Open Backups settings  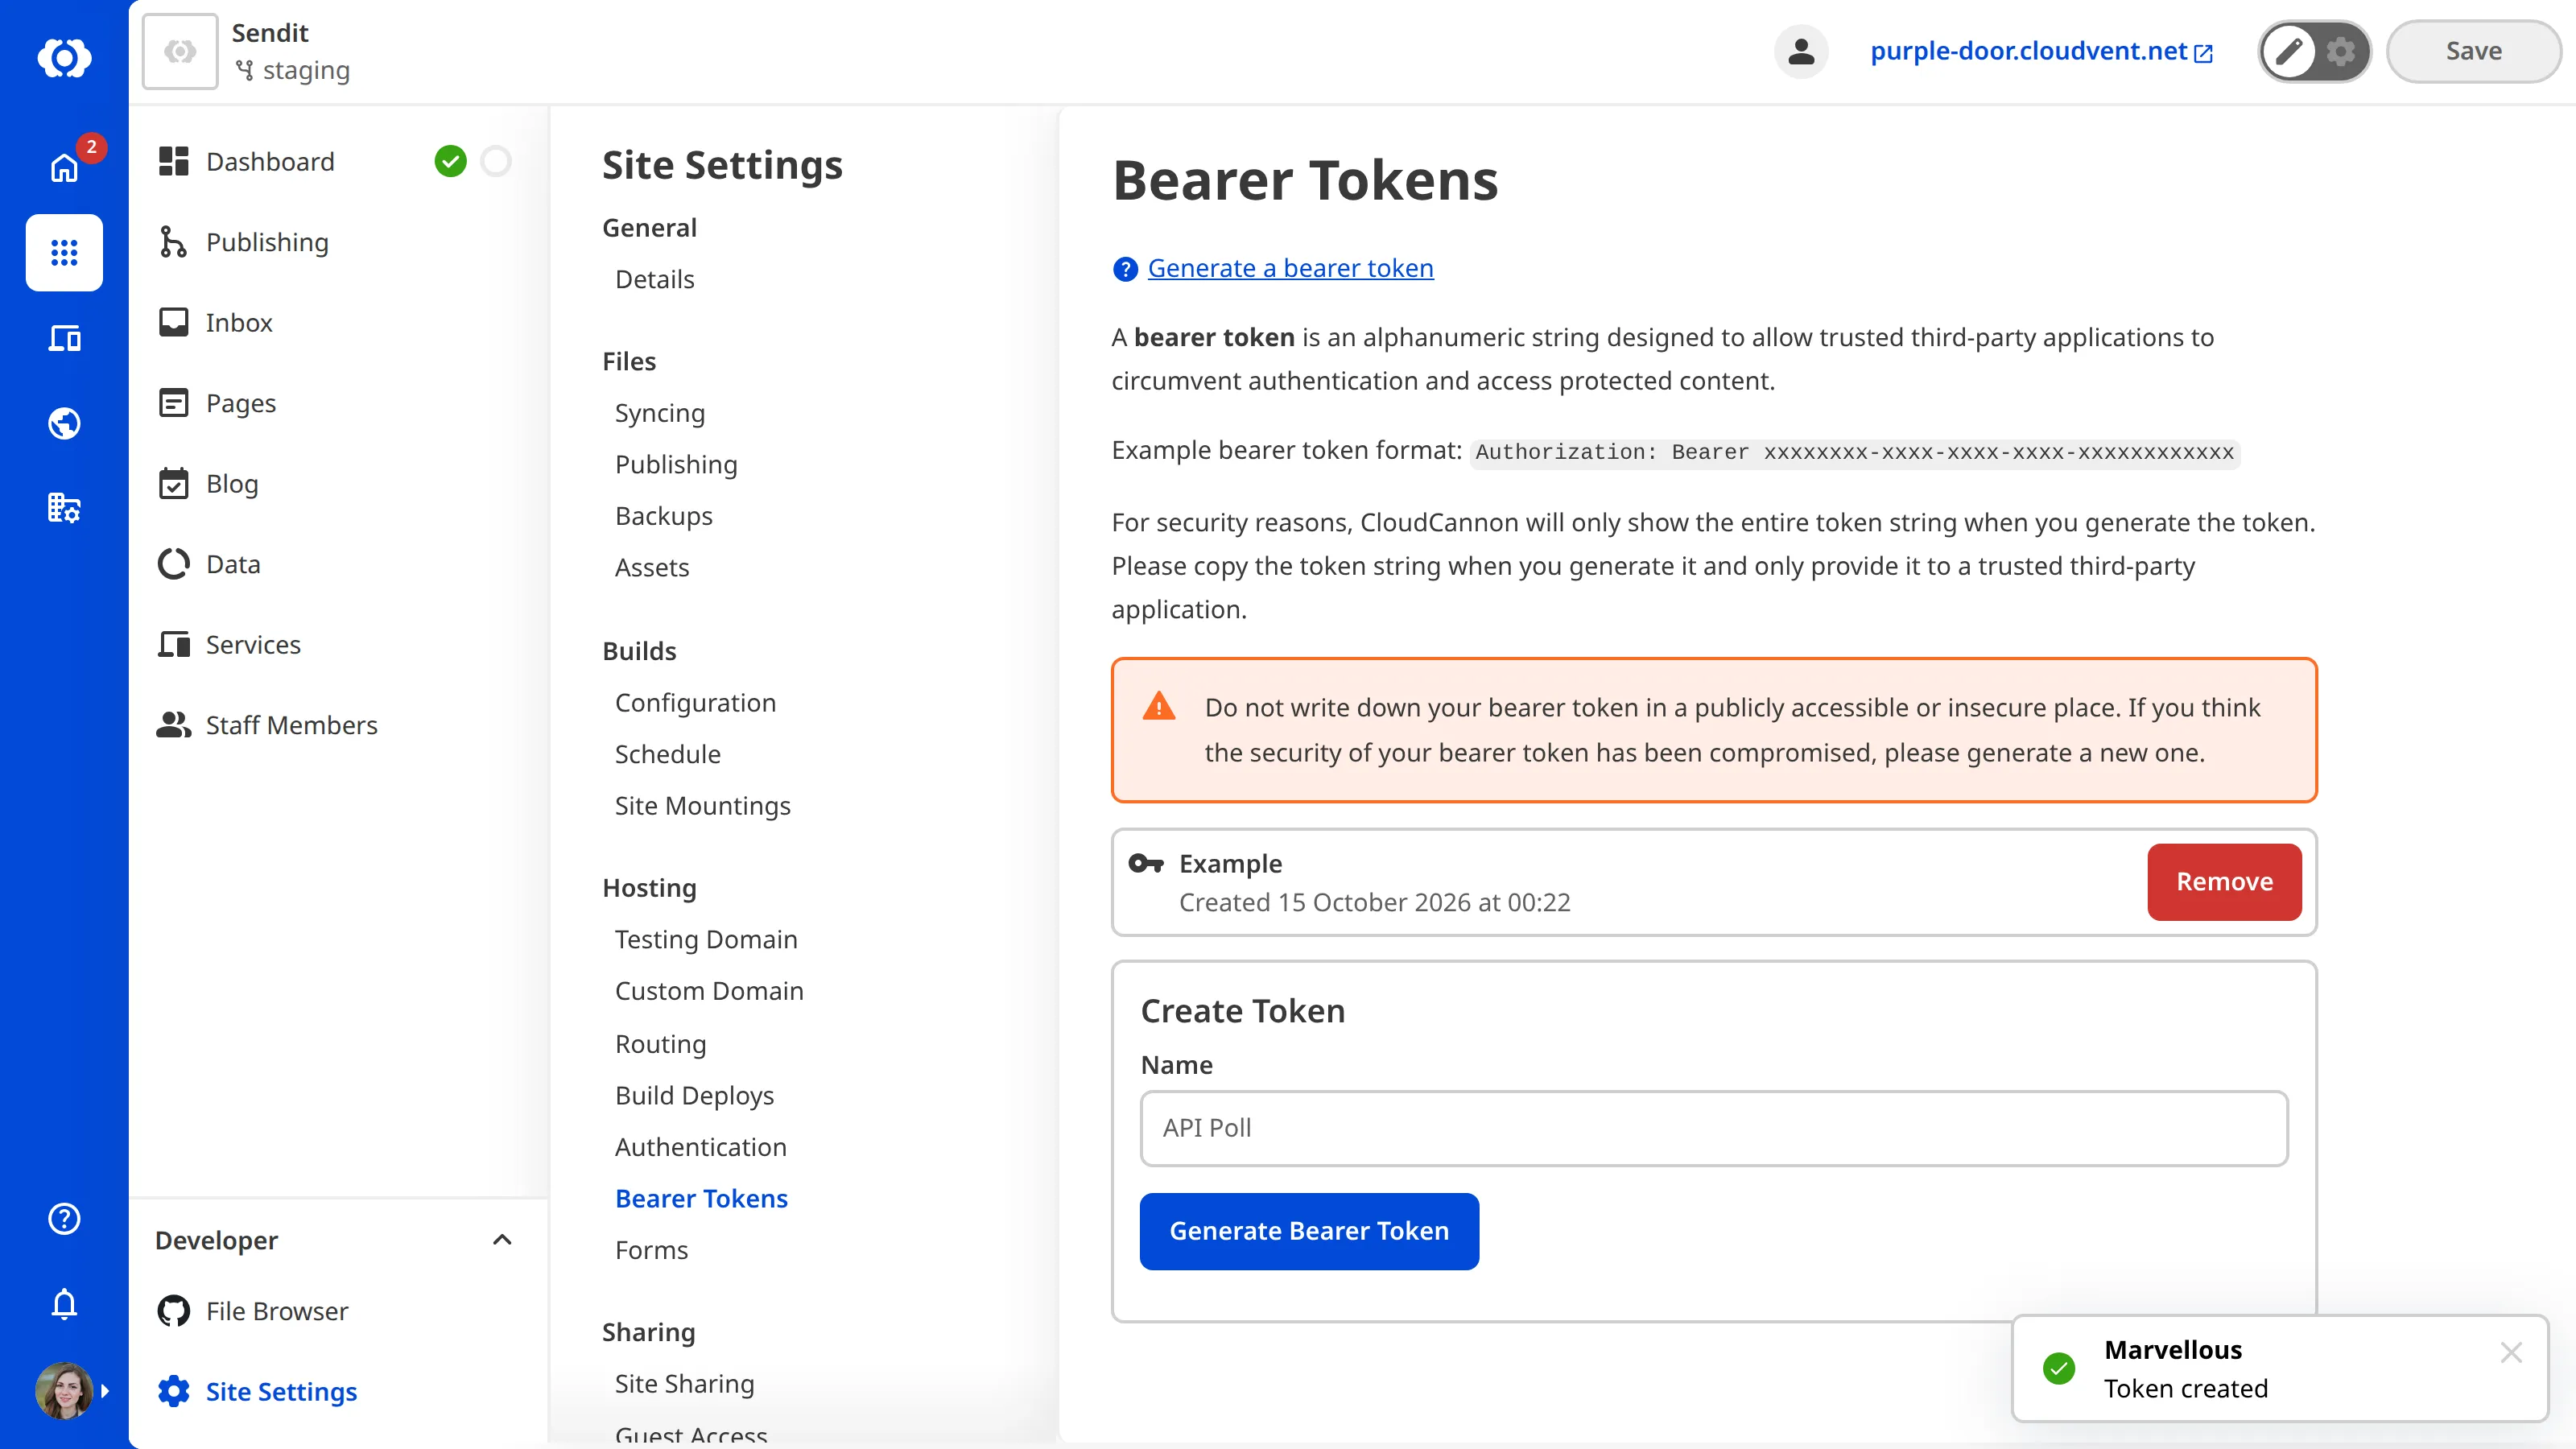664,516
